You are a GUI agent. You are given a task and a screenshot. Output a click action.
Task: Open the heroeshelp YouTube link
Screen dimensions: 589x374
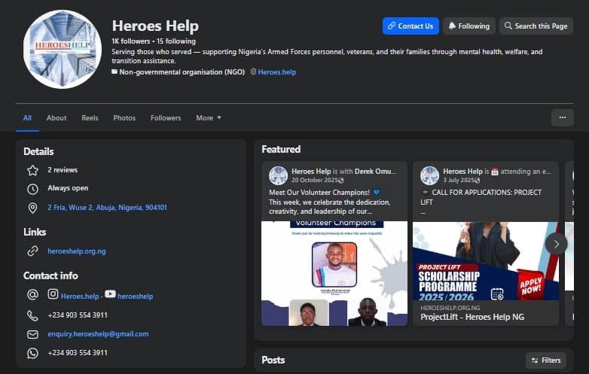click(x=136, y=296)
